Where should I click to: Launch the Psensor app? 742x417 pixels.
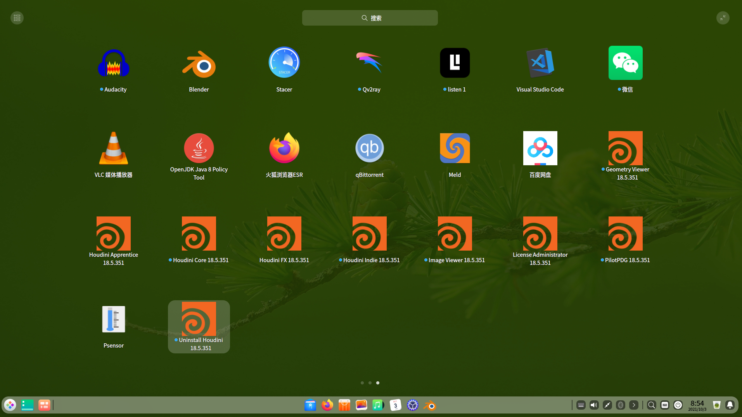pos(113,319)
